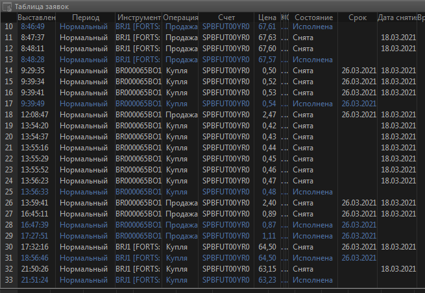This screenshot has height=293, width=425.
Task: Sort by the Выставлен column header
Action: pyautogui.click(x=36, y=18)
